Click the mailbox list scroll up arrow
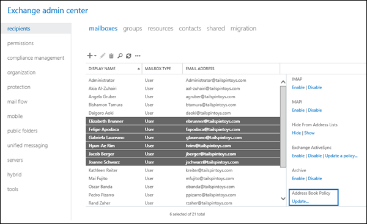 click(283, 82)
